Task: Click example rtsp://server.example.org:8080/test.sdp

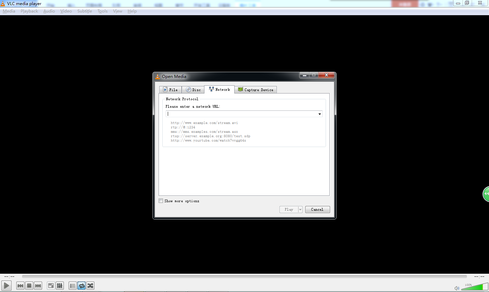Action: pyautogui.click(x=211, y=136)
